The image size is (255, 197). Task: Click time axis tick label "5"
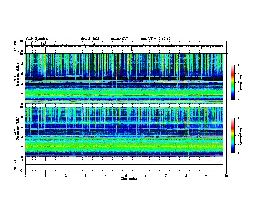pyautogui.click(x=126, y=176)
